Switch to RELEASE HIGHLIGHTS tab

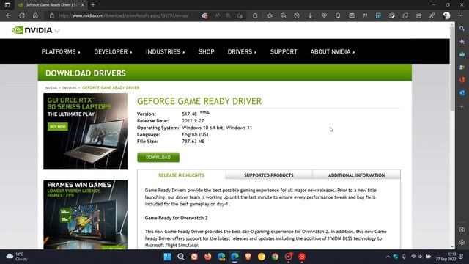[x=181, y=175]
